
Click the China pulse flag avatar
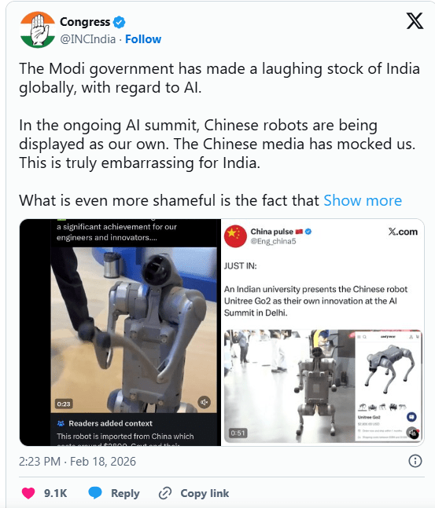tap(235, 236)
